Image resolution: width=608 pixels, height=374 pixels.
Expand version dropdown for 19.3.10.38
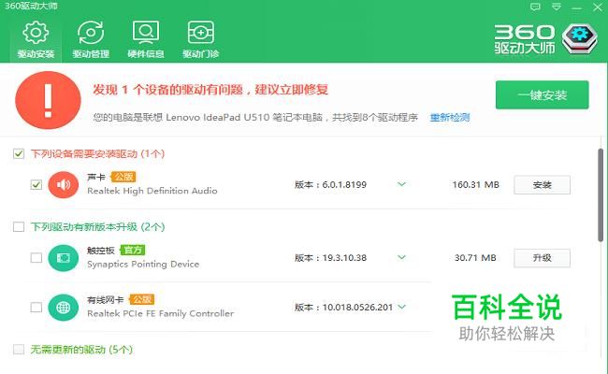401,257
